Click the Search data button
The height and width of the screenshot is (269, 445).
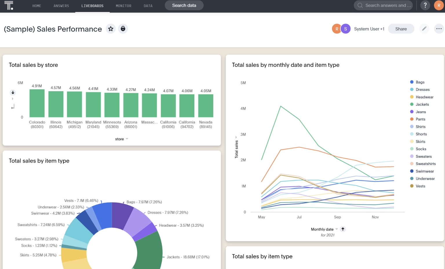point(184,5)
